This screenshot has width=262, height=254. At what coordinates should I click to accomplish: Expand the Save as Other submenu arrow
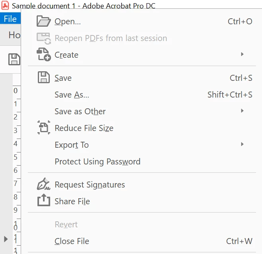[x=242, y=111]
